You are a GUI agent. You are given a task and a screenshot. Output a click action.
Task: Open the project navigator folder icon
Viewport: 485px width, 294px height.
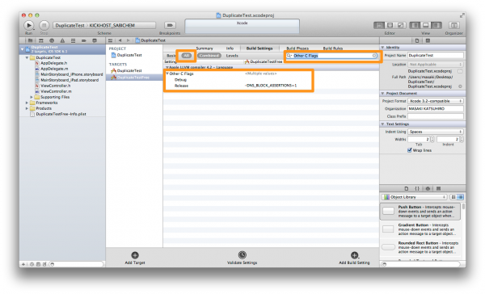point(31,40)
